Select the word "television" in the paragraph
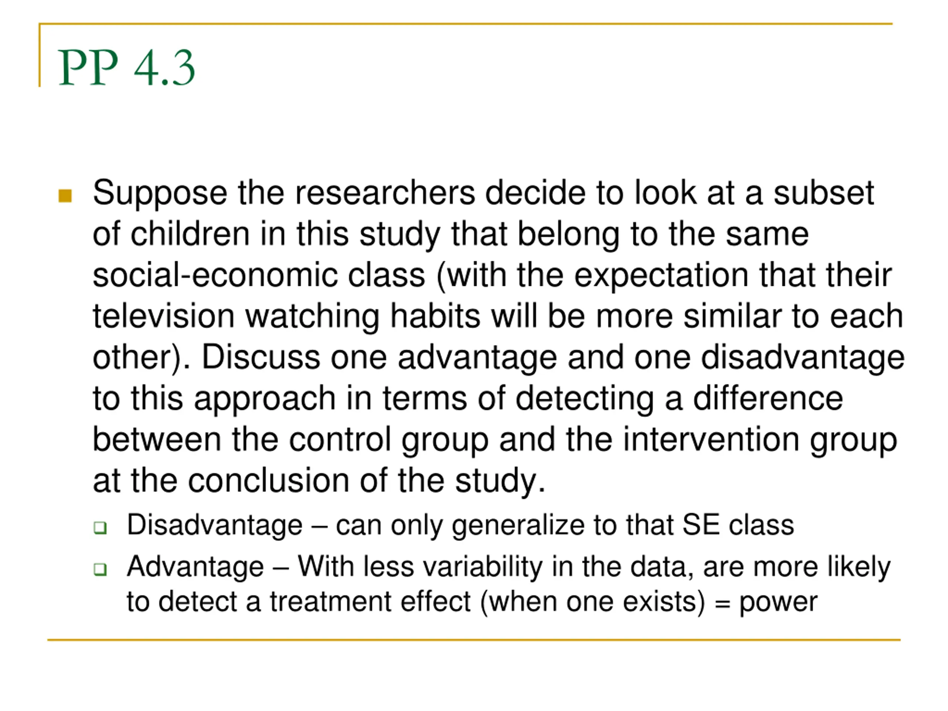 pos(164,316)
